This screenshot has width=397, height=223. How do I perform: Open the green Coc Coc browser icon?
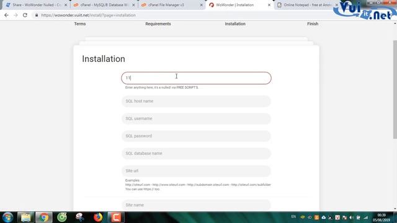tap(62, 217)
